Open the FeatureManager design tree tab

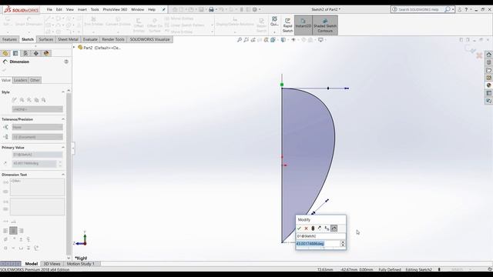(x=5, y=53)
